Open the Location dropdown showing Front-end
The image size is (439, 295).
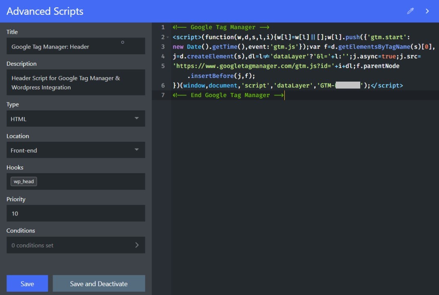(76, 150)
